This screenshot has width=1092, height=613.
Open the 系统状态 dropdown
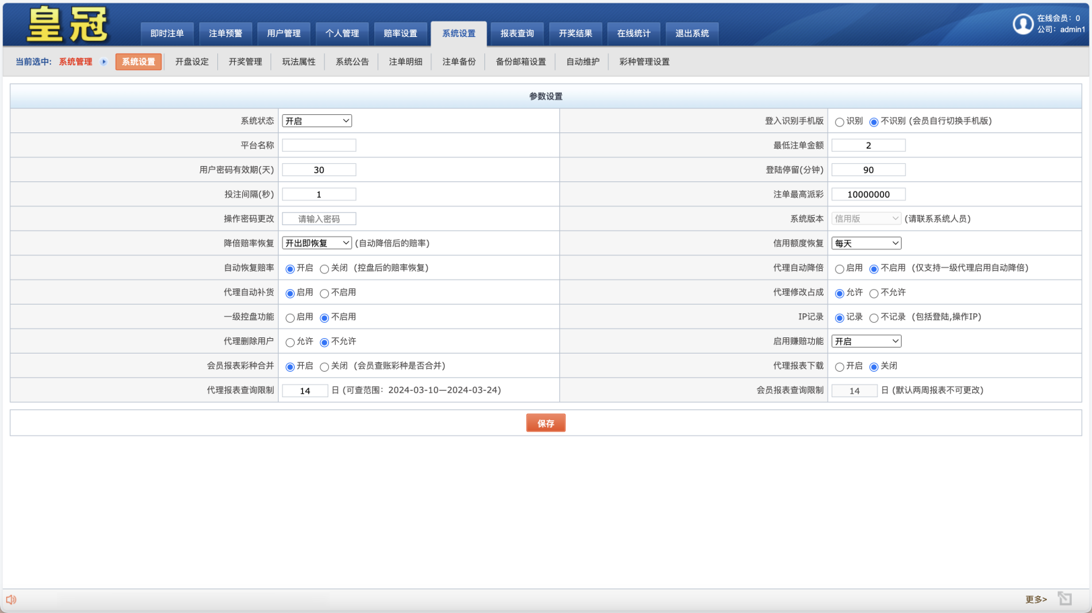click(x=317, y=121)
